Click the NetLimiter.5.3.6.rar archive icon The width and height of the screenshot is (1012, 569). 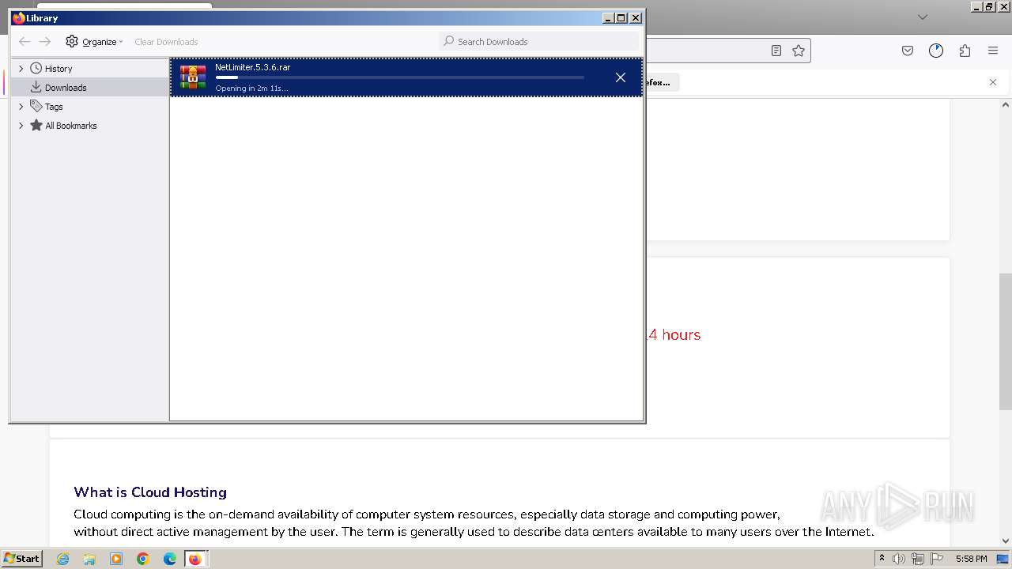[x=193, y=77]
